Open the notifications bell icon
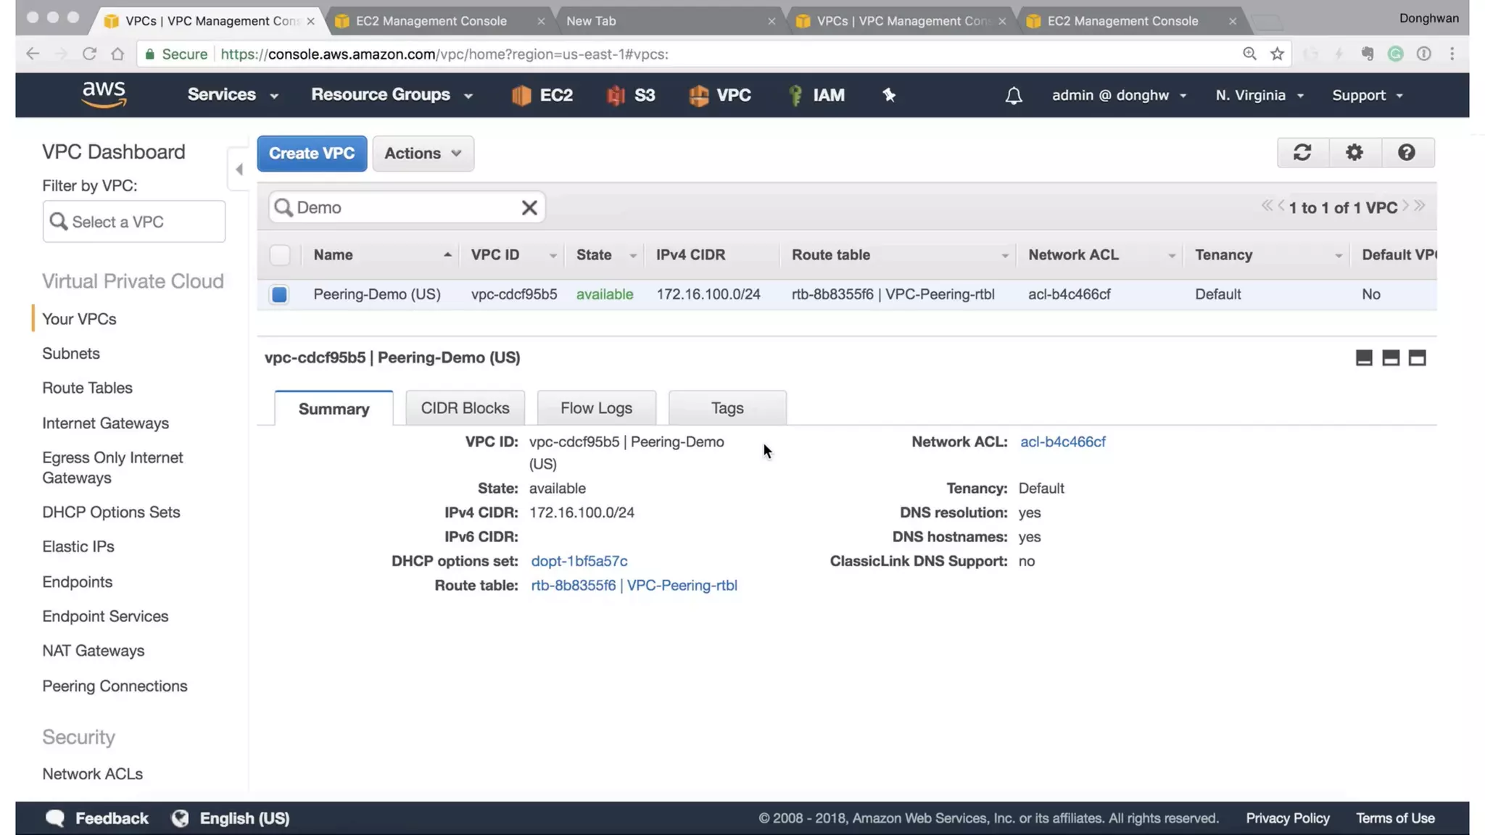Image resolution: width=1485 pixels, height=835 pixels. (x=1013, y=96)
